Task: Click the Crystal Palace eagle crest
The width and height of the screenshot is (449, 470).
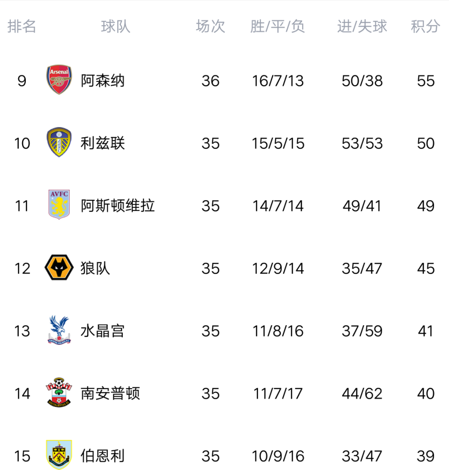Action: tap(59, 330)
